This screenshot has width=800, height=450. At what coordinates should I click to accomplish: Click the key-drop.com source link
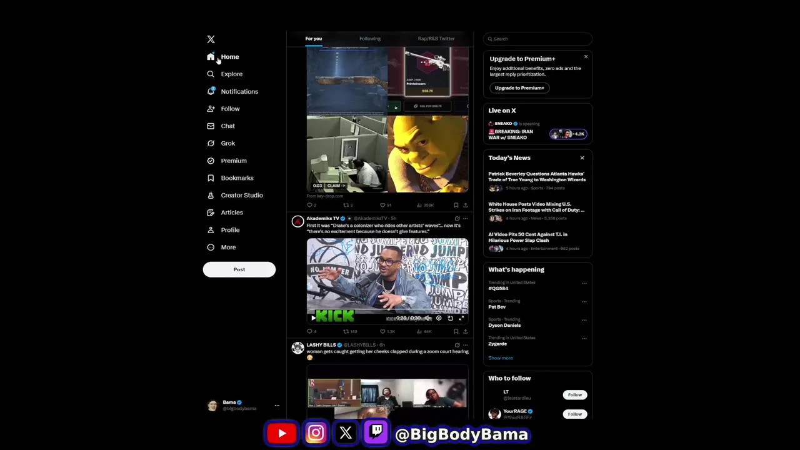point(324,196)
